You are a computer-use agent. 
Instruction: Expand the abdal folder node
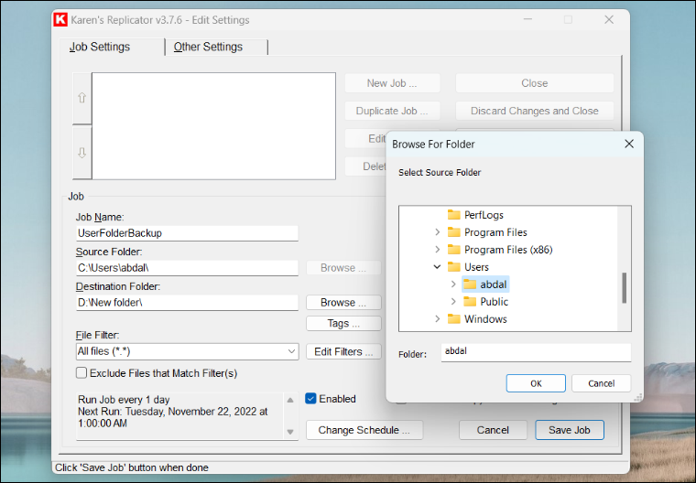(x=453, y=284)
